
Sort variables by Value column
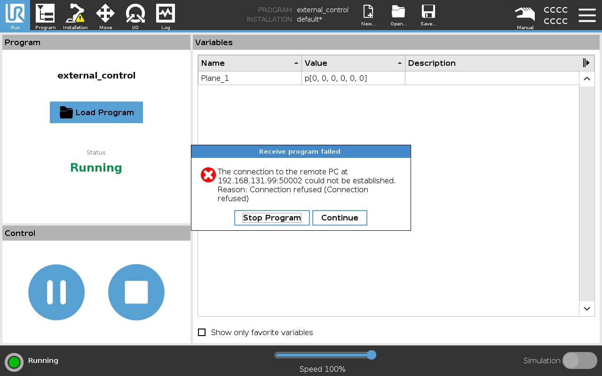[x=353, y=63]
